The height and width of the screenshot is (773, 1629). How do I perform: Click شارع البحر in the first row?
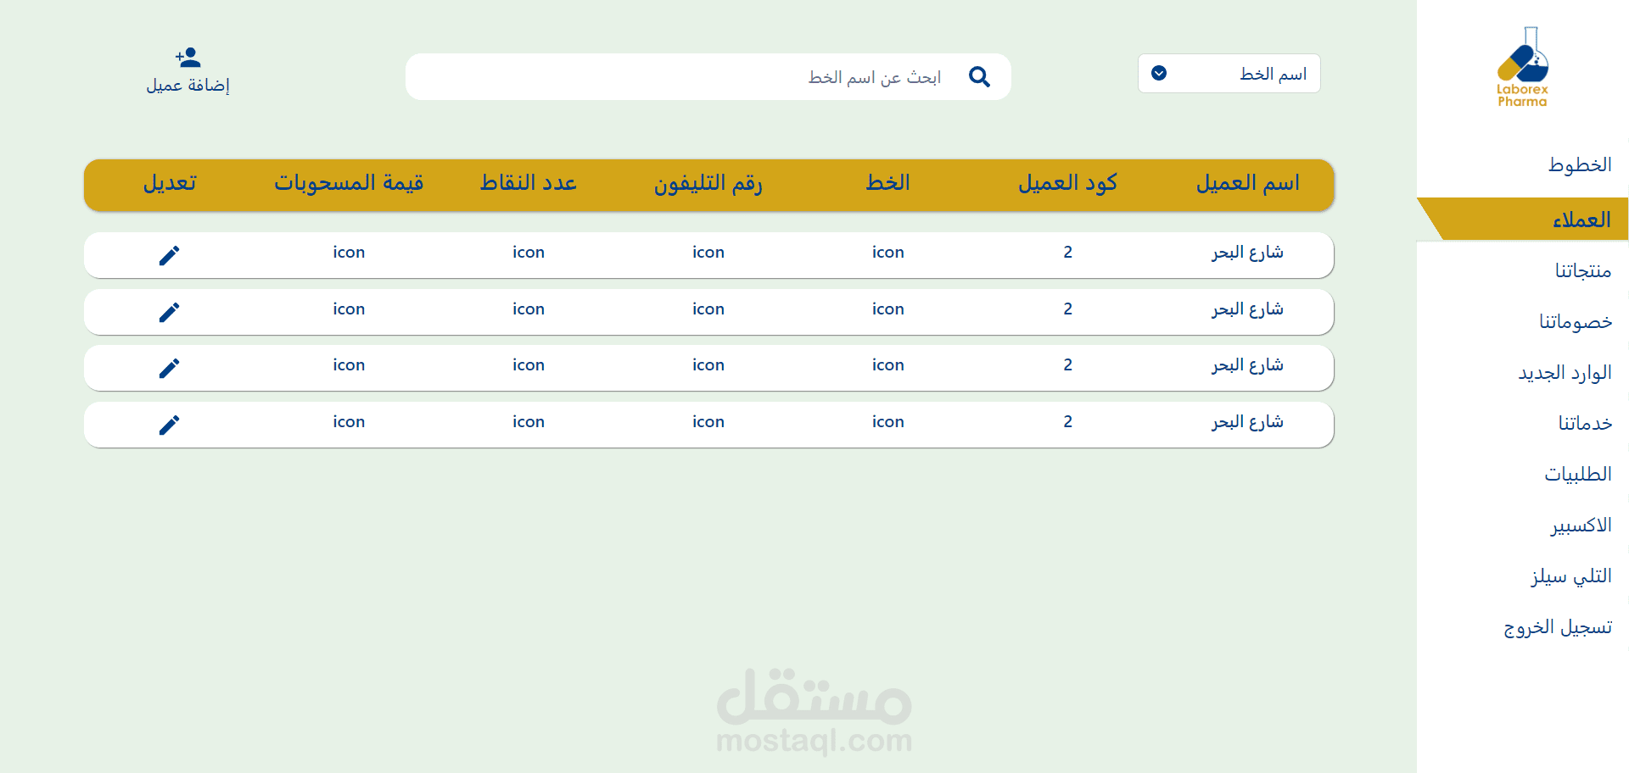click(x=1247, y=253)
